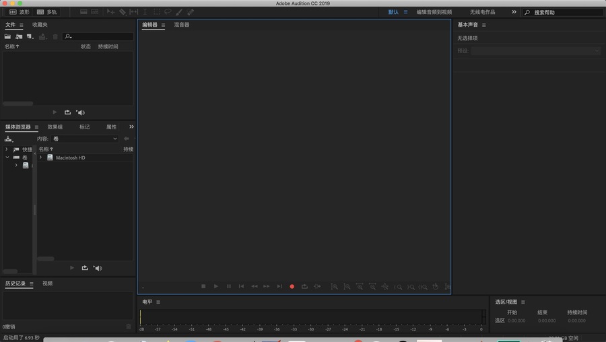Switch to the 标记 tab
The width and height of the screenshot is (606, 342).
point(84,127)
